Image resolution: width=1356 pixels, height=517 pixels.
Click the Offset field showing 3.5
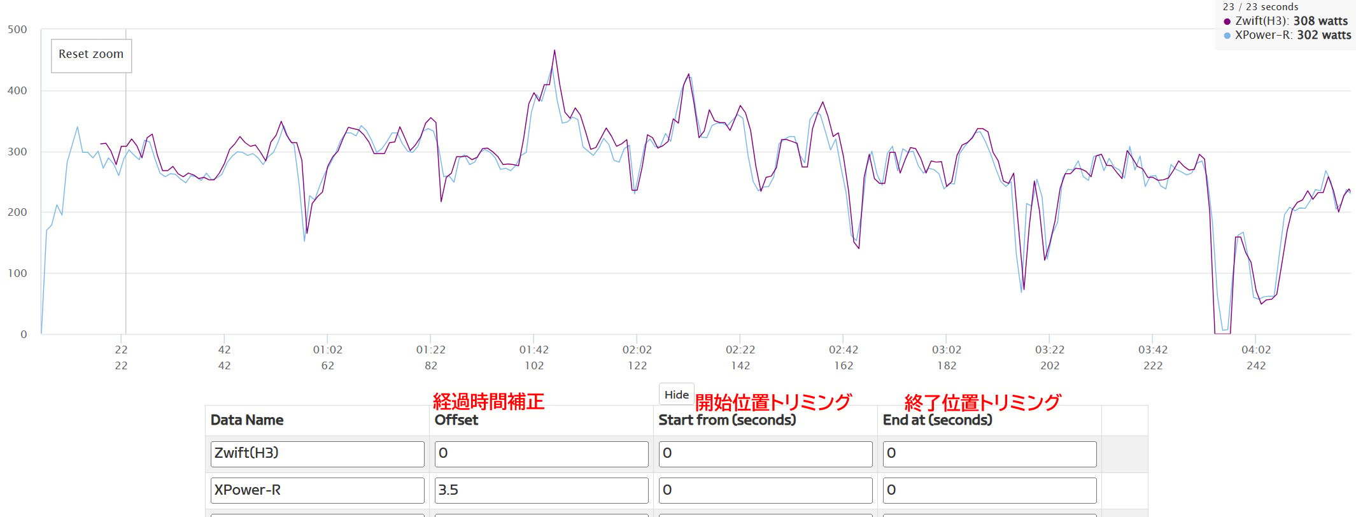point(541,490)
